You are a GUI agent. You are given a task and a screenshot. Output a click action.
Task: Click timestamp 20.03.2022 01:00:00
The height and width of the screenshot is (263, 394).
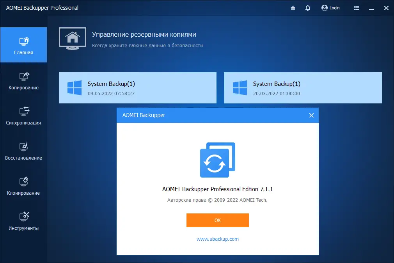(277, 94)
